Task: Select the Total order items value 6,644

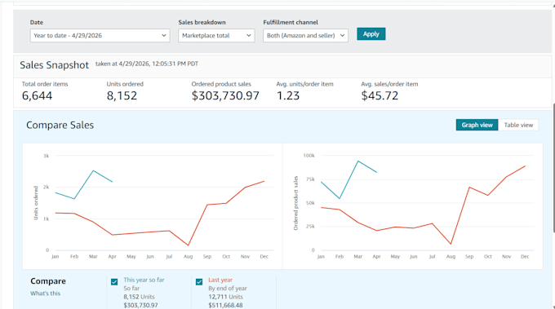Action: point(38,95)
